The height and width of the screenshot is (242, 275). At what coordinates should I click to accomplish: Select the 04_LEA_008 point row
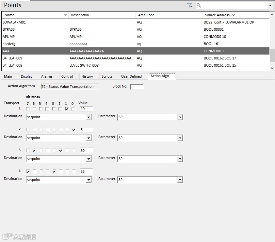(136, 65)
